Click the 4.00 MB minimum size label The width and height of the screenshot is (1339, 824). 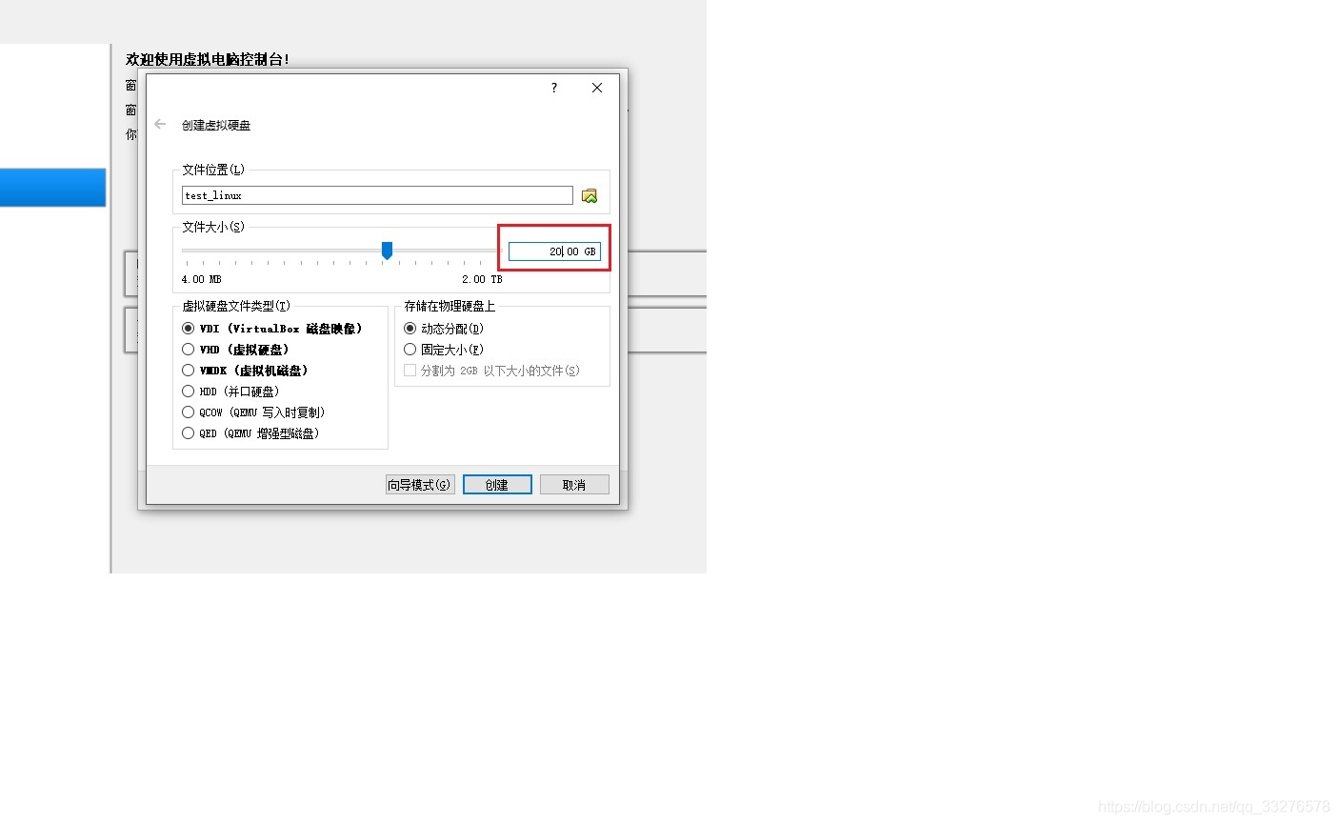tap(201, 279)
